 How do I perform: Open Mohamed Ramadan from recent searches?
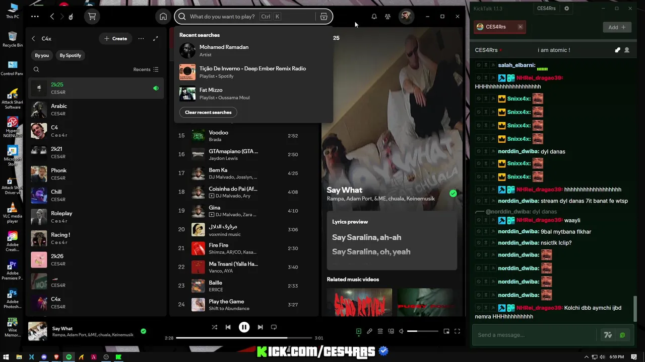[x=253, y=50]
